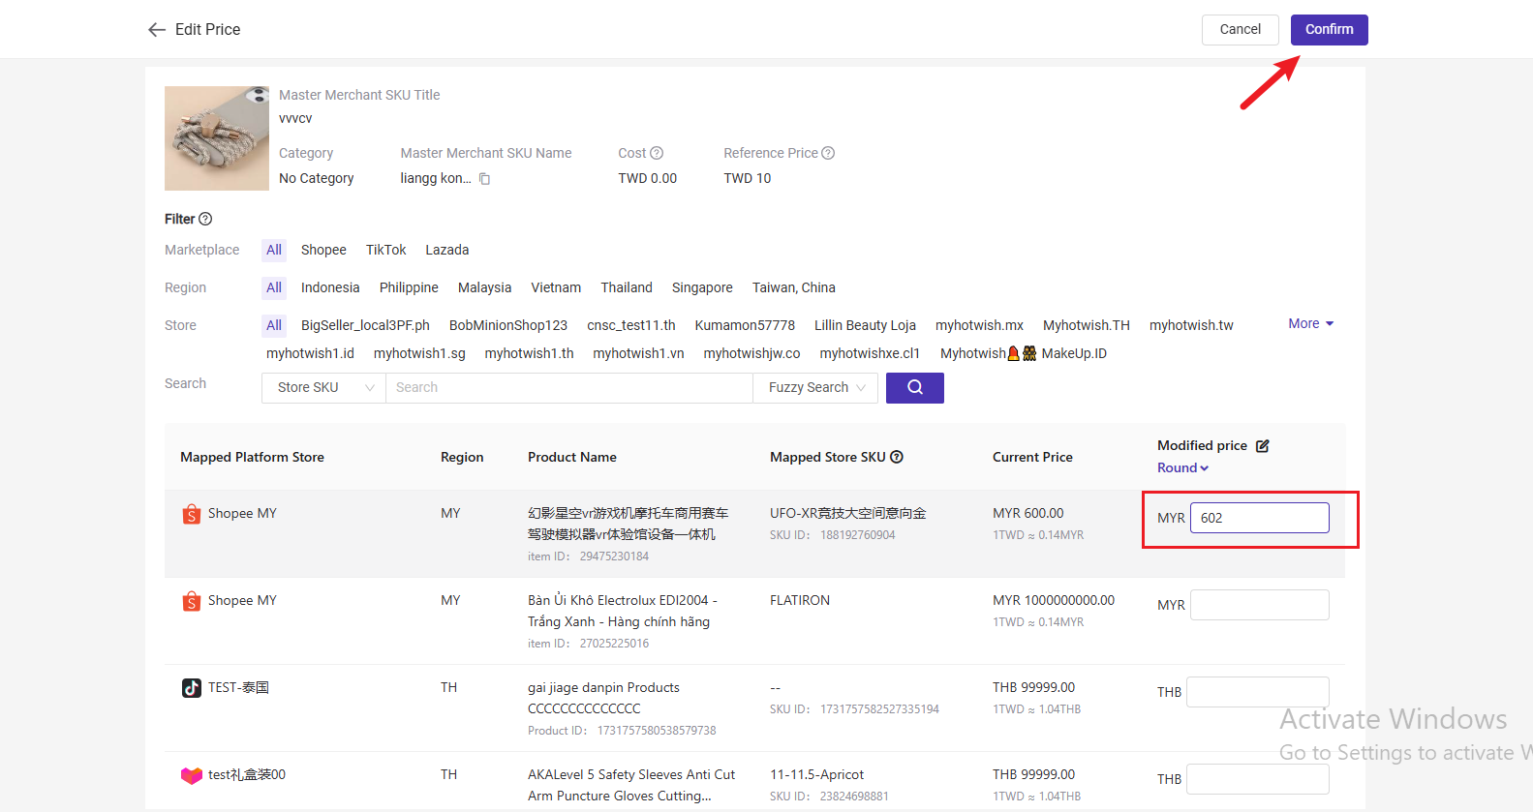
Task: Click the FLATIRON store SKU cell
Action: point(800,601)
